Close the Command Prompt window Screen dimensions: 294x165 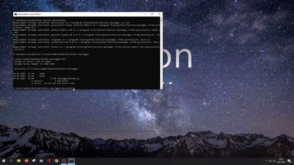point(159,14)
